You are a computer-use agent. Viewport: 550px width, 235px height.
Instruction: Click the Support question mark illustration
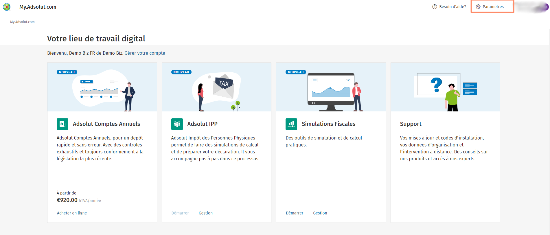437,85
